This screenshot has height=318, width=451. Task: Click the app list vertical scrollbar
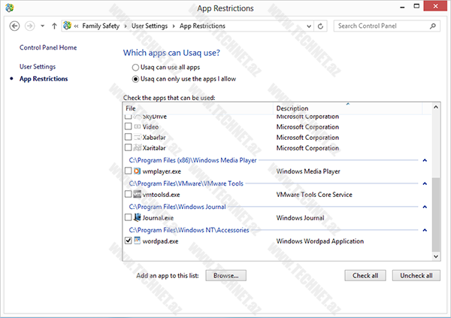tap(436, 210)
